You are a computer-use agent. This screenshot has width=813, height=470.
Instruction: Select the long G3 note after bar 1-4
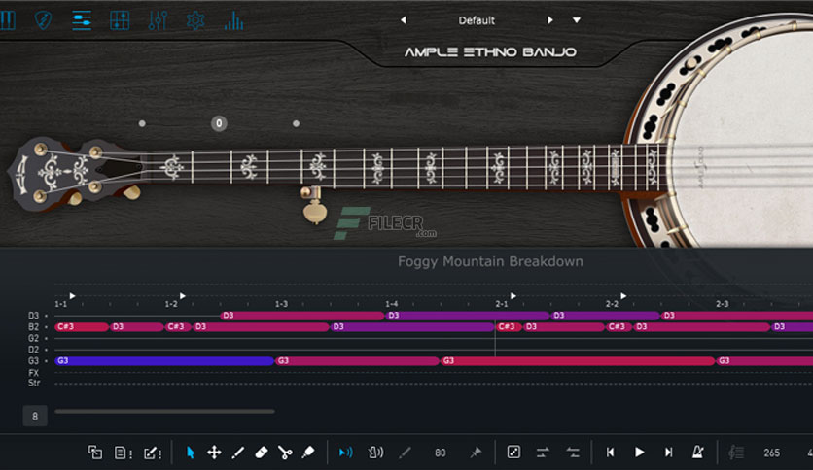578,361
